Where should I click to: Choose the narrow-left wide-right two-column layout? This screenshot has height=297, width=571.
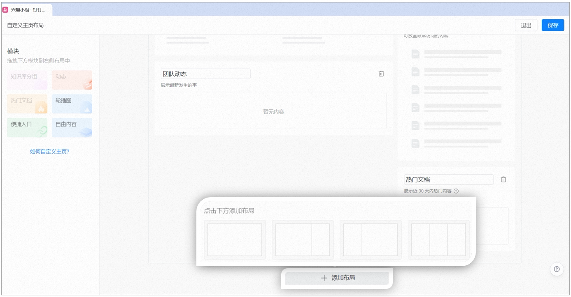pyautogui.click(x=371, y=240)
